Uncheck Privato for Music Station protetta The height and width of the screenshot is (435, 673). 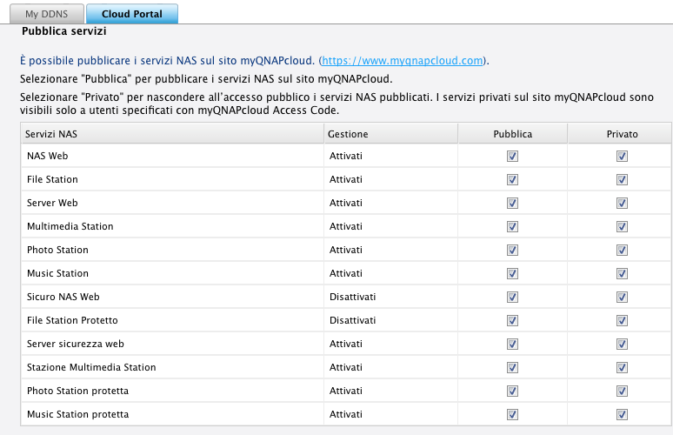pyautogui.click(x=622, y=414)
